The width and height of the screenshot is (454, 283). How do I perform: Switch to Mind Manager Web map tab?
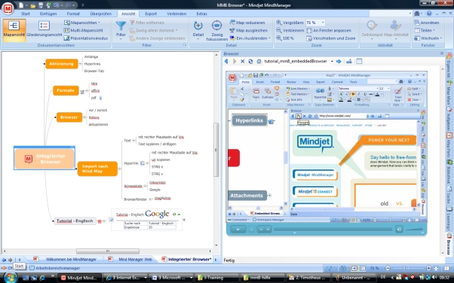coord(132,260)
